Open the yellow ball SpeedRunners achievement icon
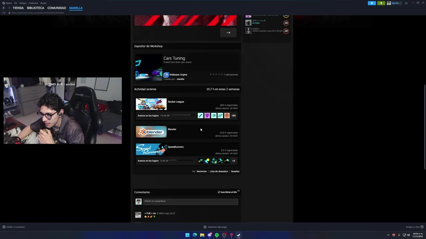Image resolution: width=426 pixels, height=239 pixels. (207, 161)
